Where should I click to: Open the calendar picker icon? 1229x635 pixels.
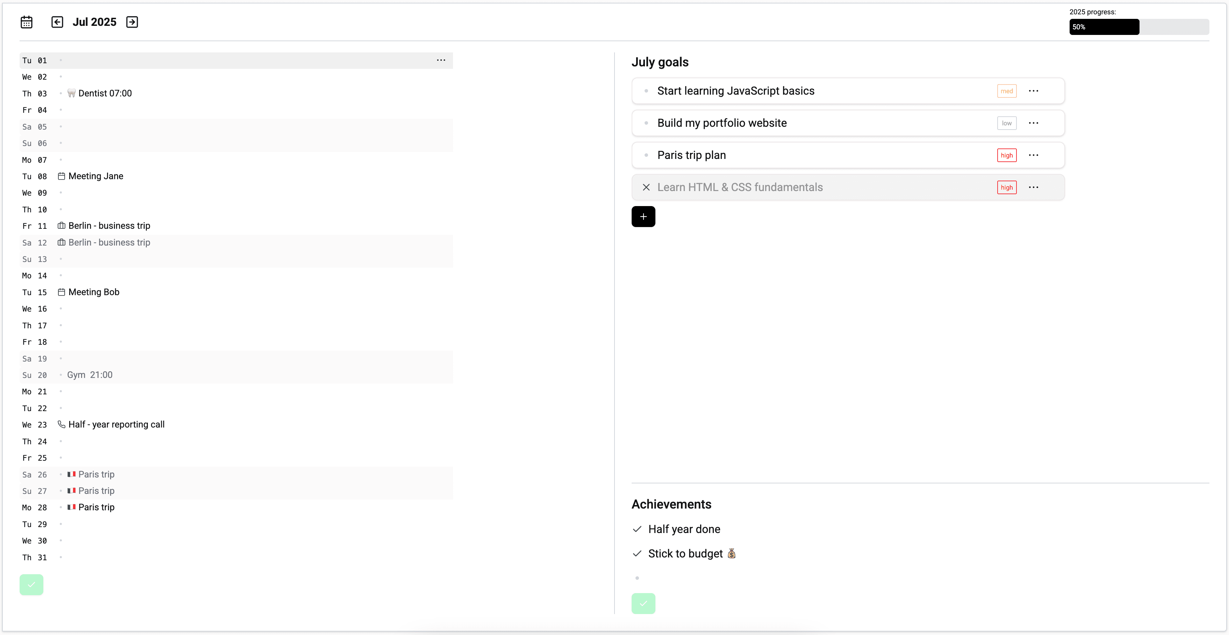tap(26, 22)
